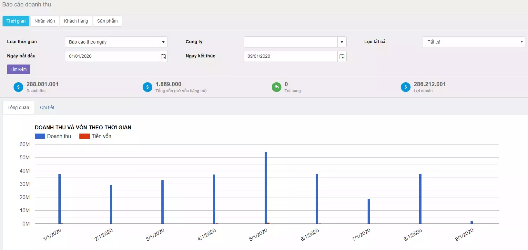
Task: Open calendar picker for Ngày bắt đầu
Action: 163,56
